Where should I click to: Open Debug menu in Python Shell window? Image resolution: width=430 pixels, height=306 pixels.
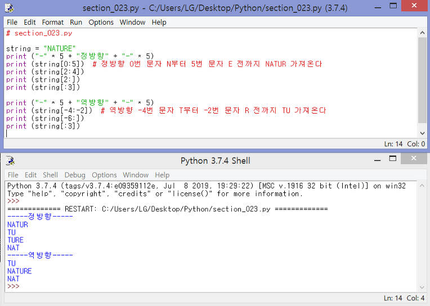click(x=75, y=175)
